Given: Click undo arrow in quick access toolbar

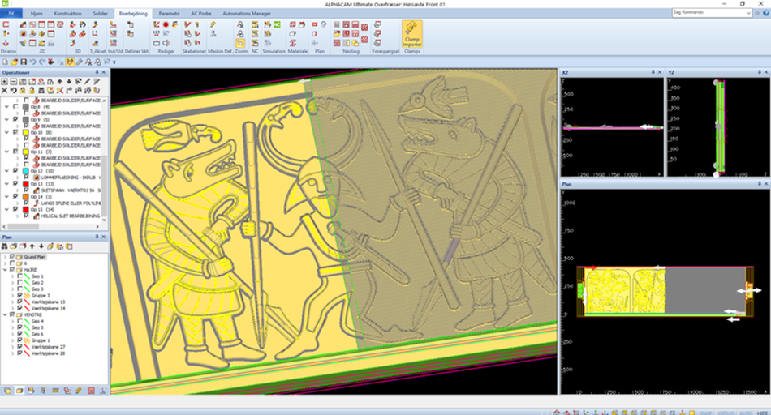Looking at the screenshot, I should [x=32, y=62].
